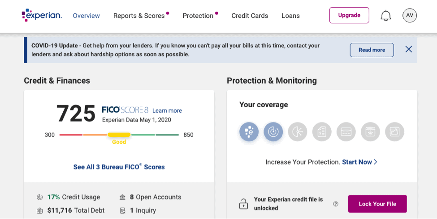This screenshot has height=219, width=437.
Task: Click the Your coverage heading
Action: [264, 105]
